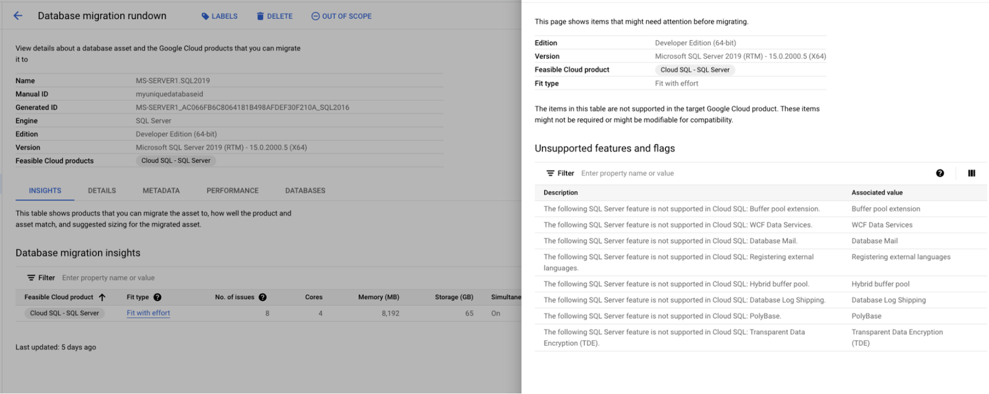This screenshot has width=989, height=394.
Task: Select the WCF Data Services value
Action: pos(882,225)
